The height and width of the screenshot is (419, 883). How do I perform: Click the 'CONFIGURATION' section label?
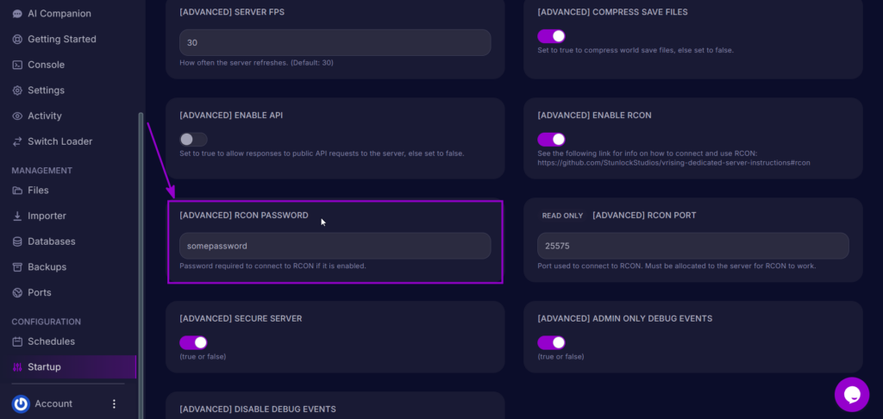point(47,322)
